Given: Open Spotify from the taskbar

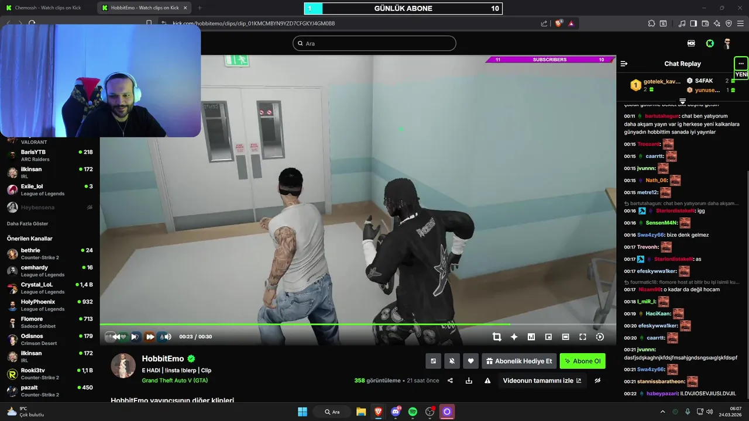Looking at the screenshot, I should (413, 412).
